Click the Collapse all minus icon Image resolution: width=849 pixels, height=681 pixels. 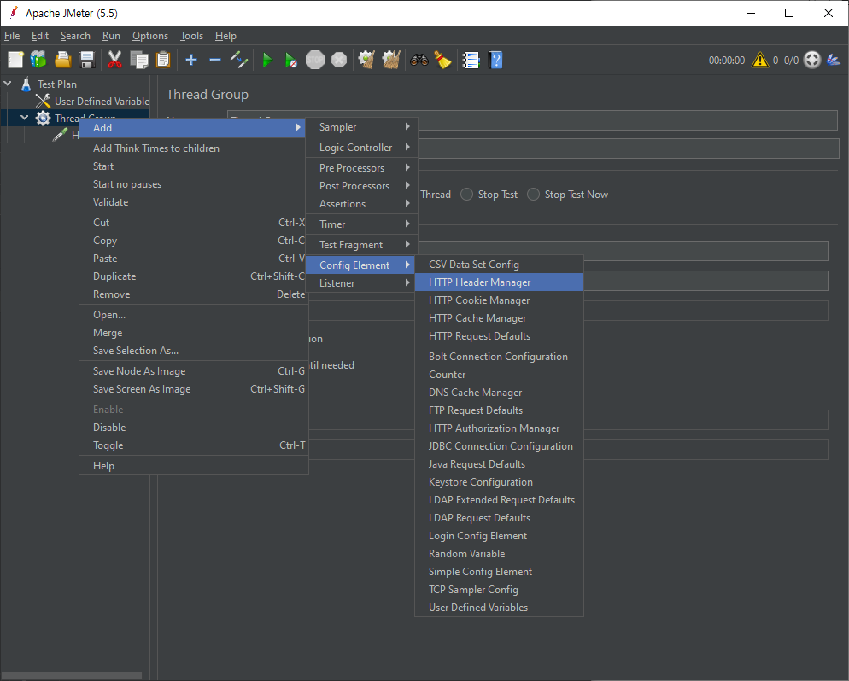pyautogui.click(x=215, y=60)
